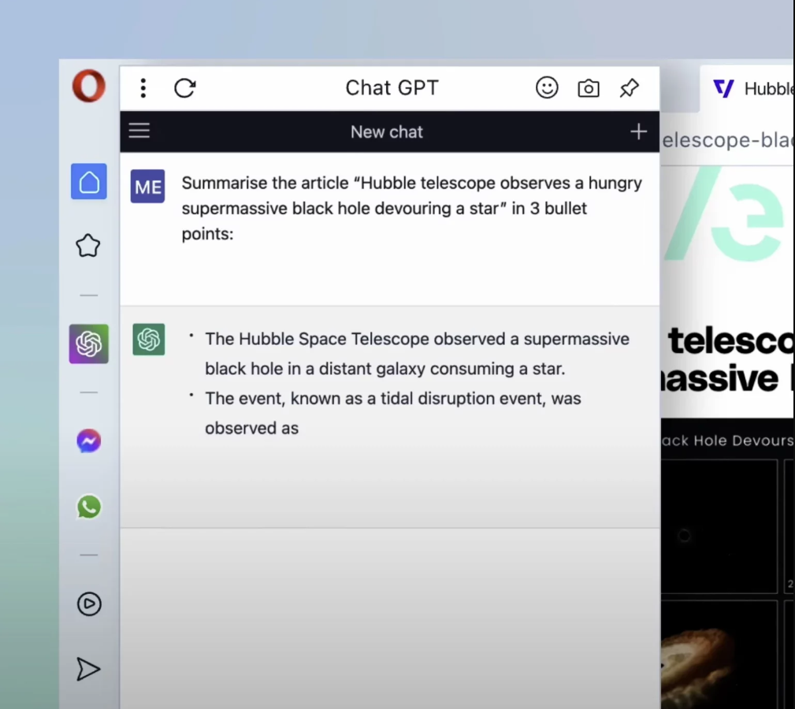Viewport: 795px width, 709px height.
Task: Open the hamburger menu in ChatGPT
Action: click(x=139, y=131)
